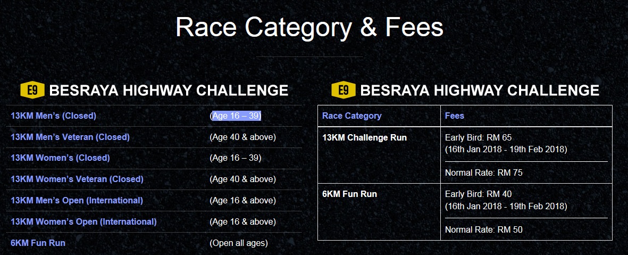The height and width of the screenshot is (255, 628).
Task: Click the left E9 highway badge icon
Action: [x=32, y=90]
